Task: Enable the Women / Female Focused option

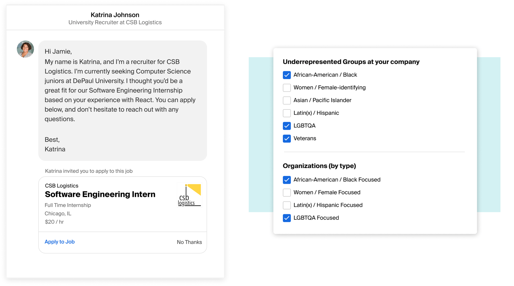Action: coord(287,193)
